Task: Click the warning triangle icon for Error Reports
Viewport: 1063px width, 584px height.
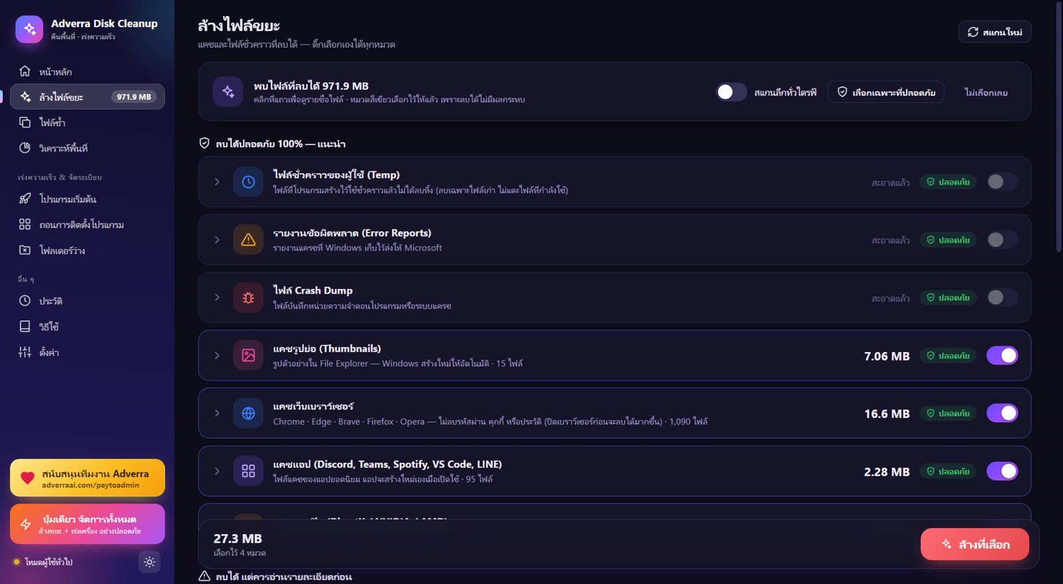Action: (248, 240)
